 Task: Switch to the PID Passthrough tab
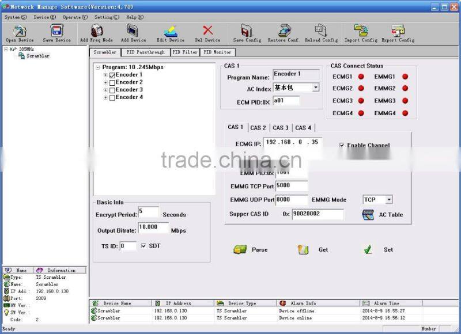pos(146,52)
